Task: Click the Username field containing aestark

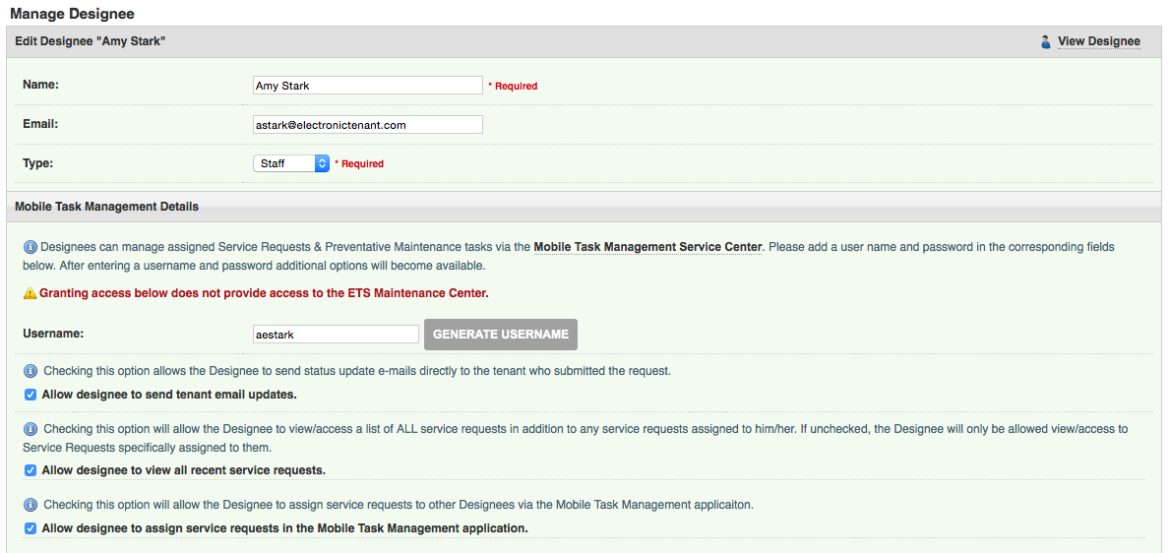Action: 336,335
